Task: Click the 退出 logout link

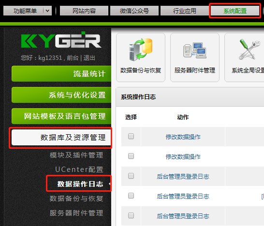Action: [89, 58]
